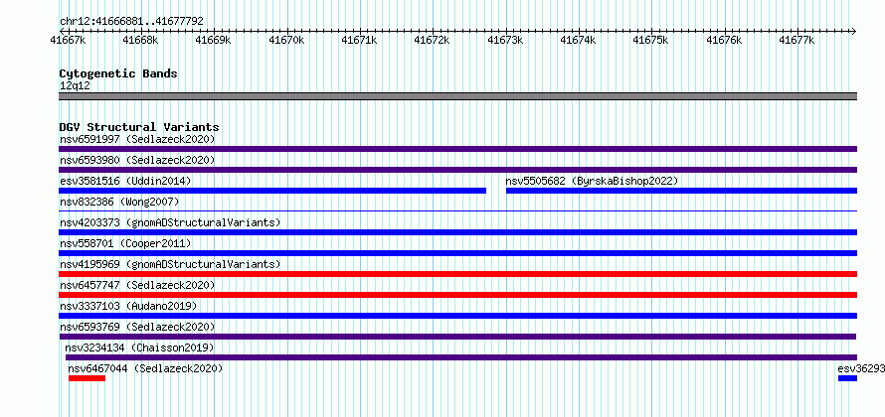Screen dimensions: 885x417
Task: Open the esv3581516 (Uddin2014) label
Action: [125, 181]
